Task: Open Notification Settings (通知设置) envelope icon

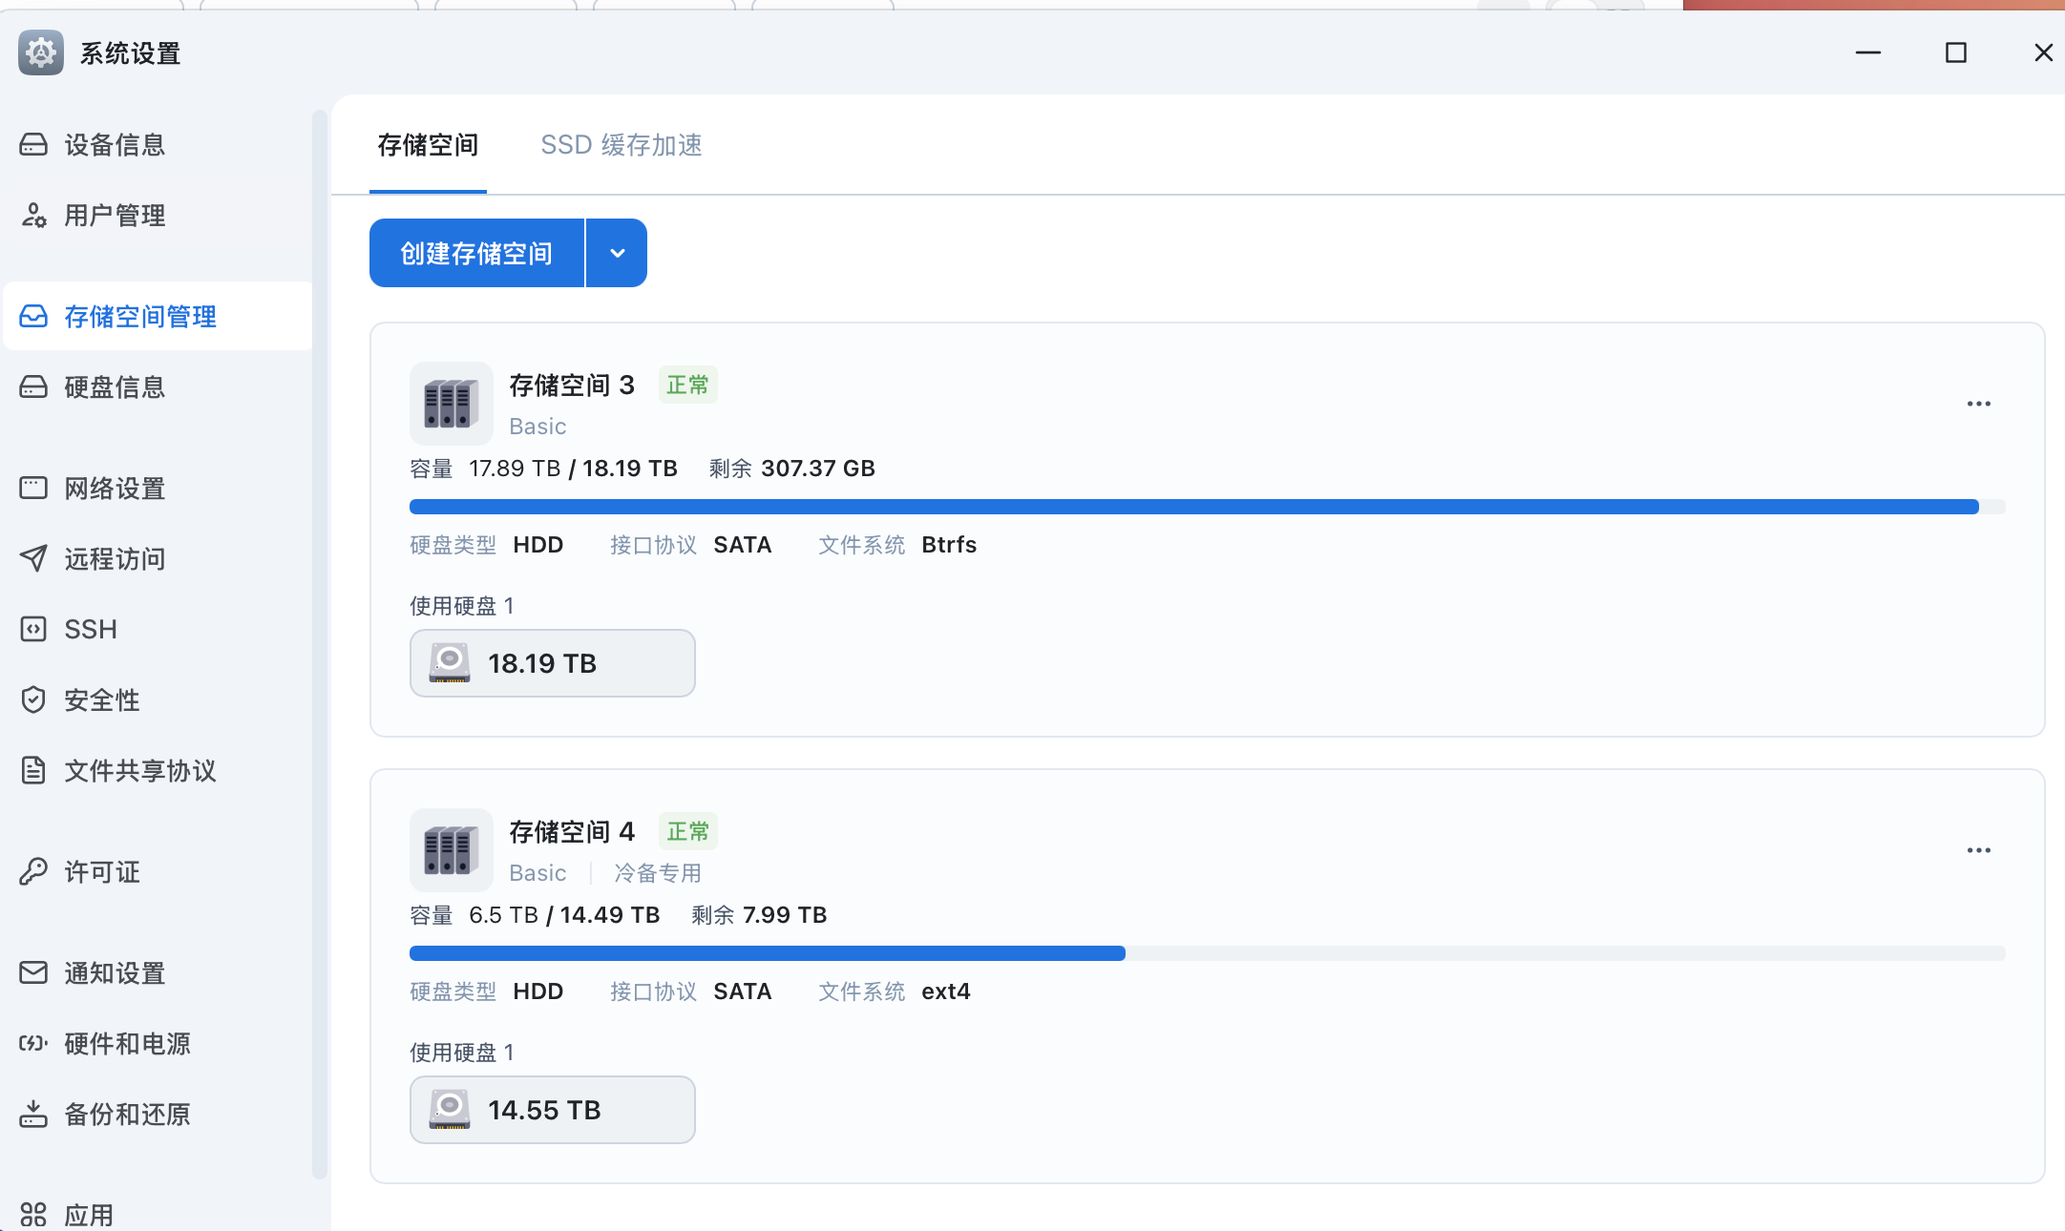Action: pyautogui.click(x=33, y=972)
